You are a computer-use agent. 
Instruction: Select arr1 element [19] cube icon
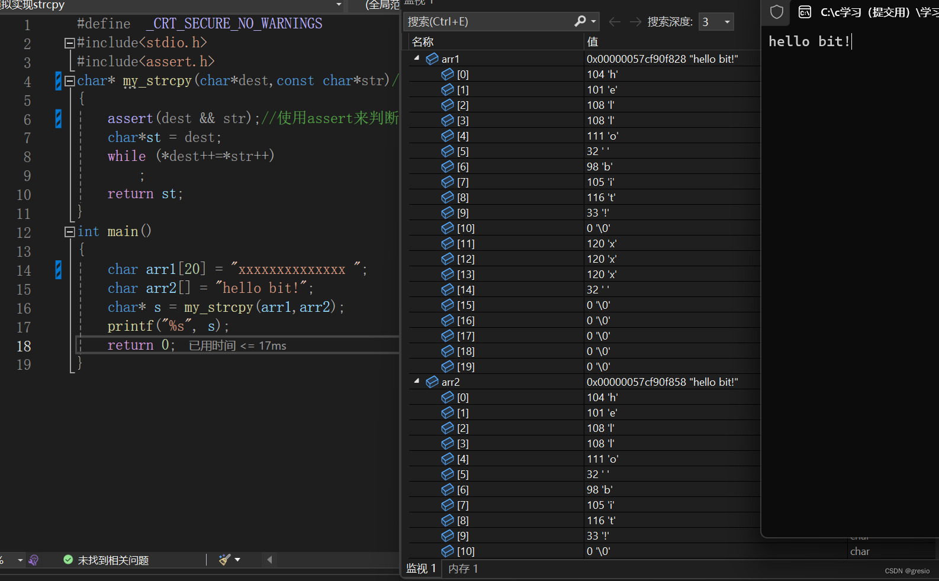click(x=448, y=366)
